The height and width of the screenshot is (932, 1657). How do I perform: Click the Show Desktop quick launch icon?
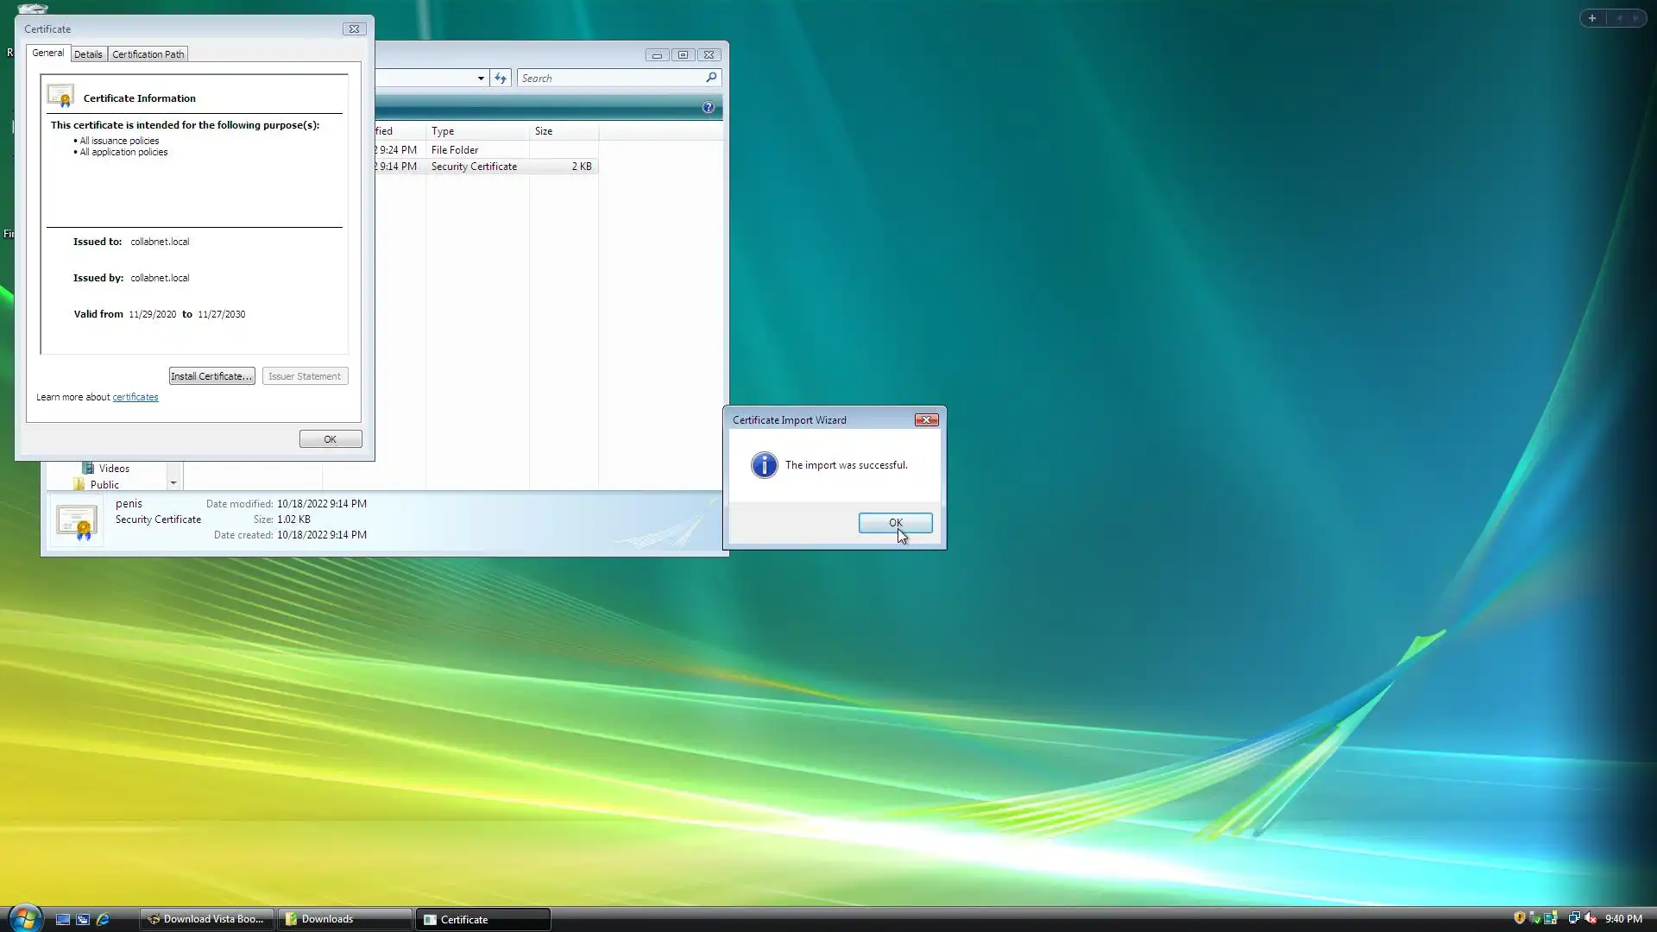[63, 919]
